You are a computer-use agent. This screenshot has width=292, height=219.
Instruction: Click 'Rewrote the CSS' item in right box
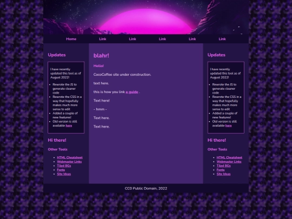click(227, 103)
